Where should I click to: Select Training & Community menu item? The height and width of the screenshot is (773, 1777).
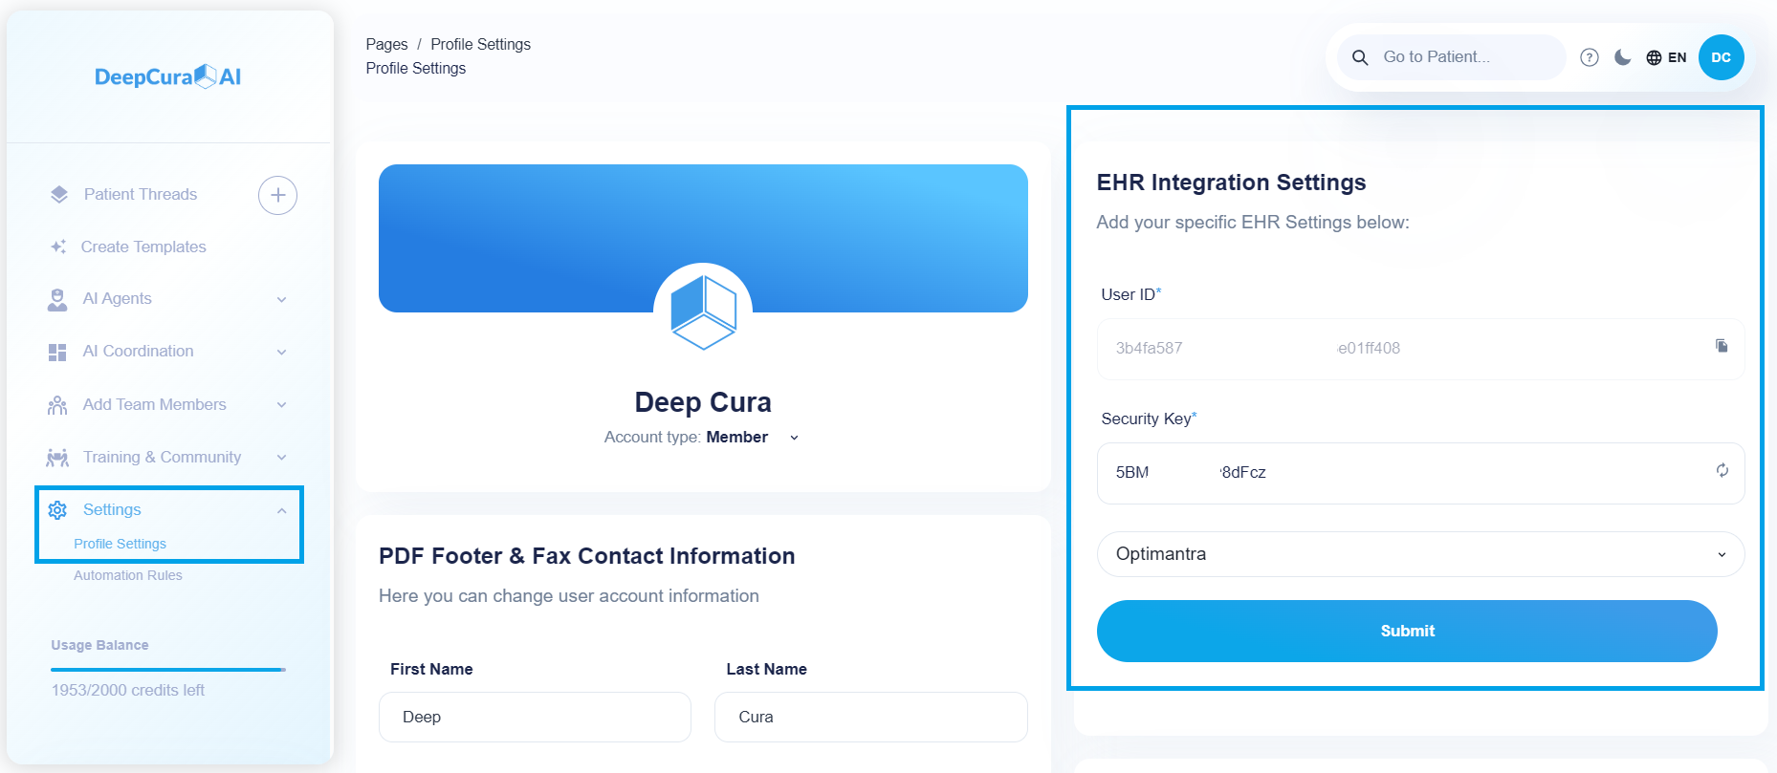[162, 457]
